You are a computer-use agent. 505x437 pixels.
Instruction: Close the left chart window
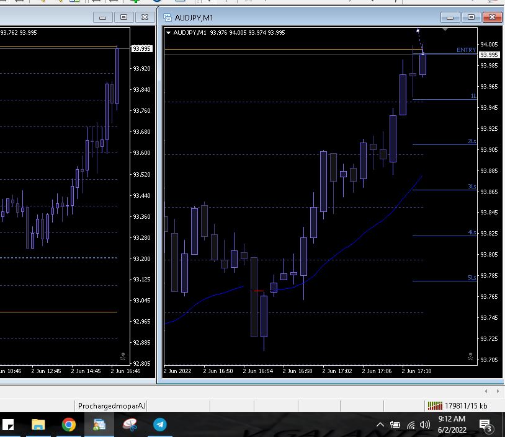click(145, 17)
